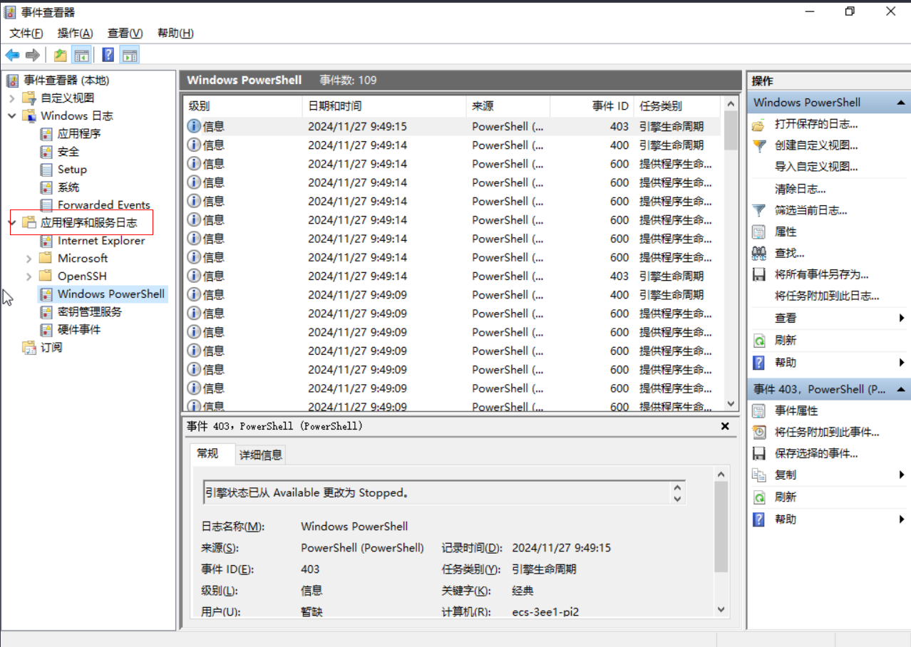
Task: Click the 刷新 icon under the Windows PowerShell section
Action: click(759, 341)
